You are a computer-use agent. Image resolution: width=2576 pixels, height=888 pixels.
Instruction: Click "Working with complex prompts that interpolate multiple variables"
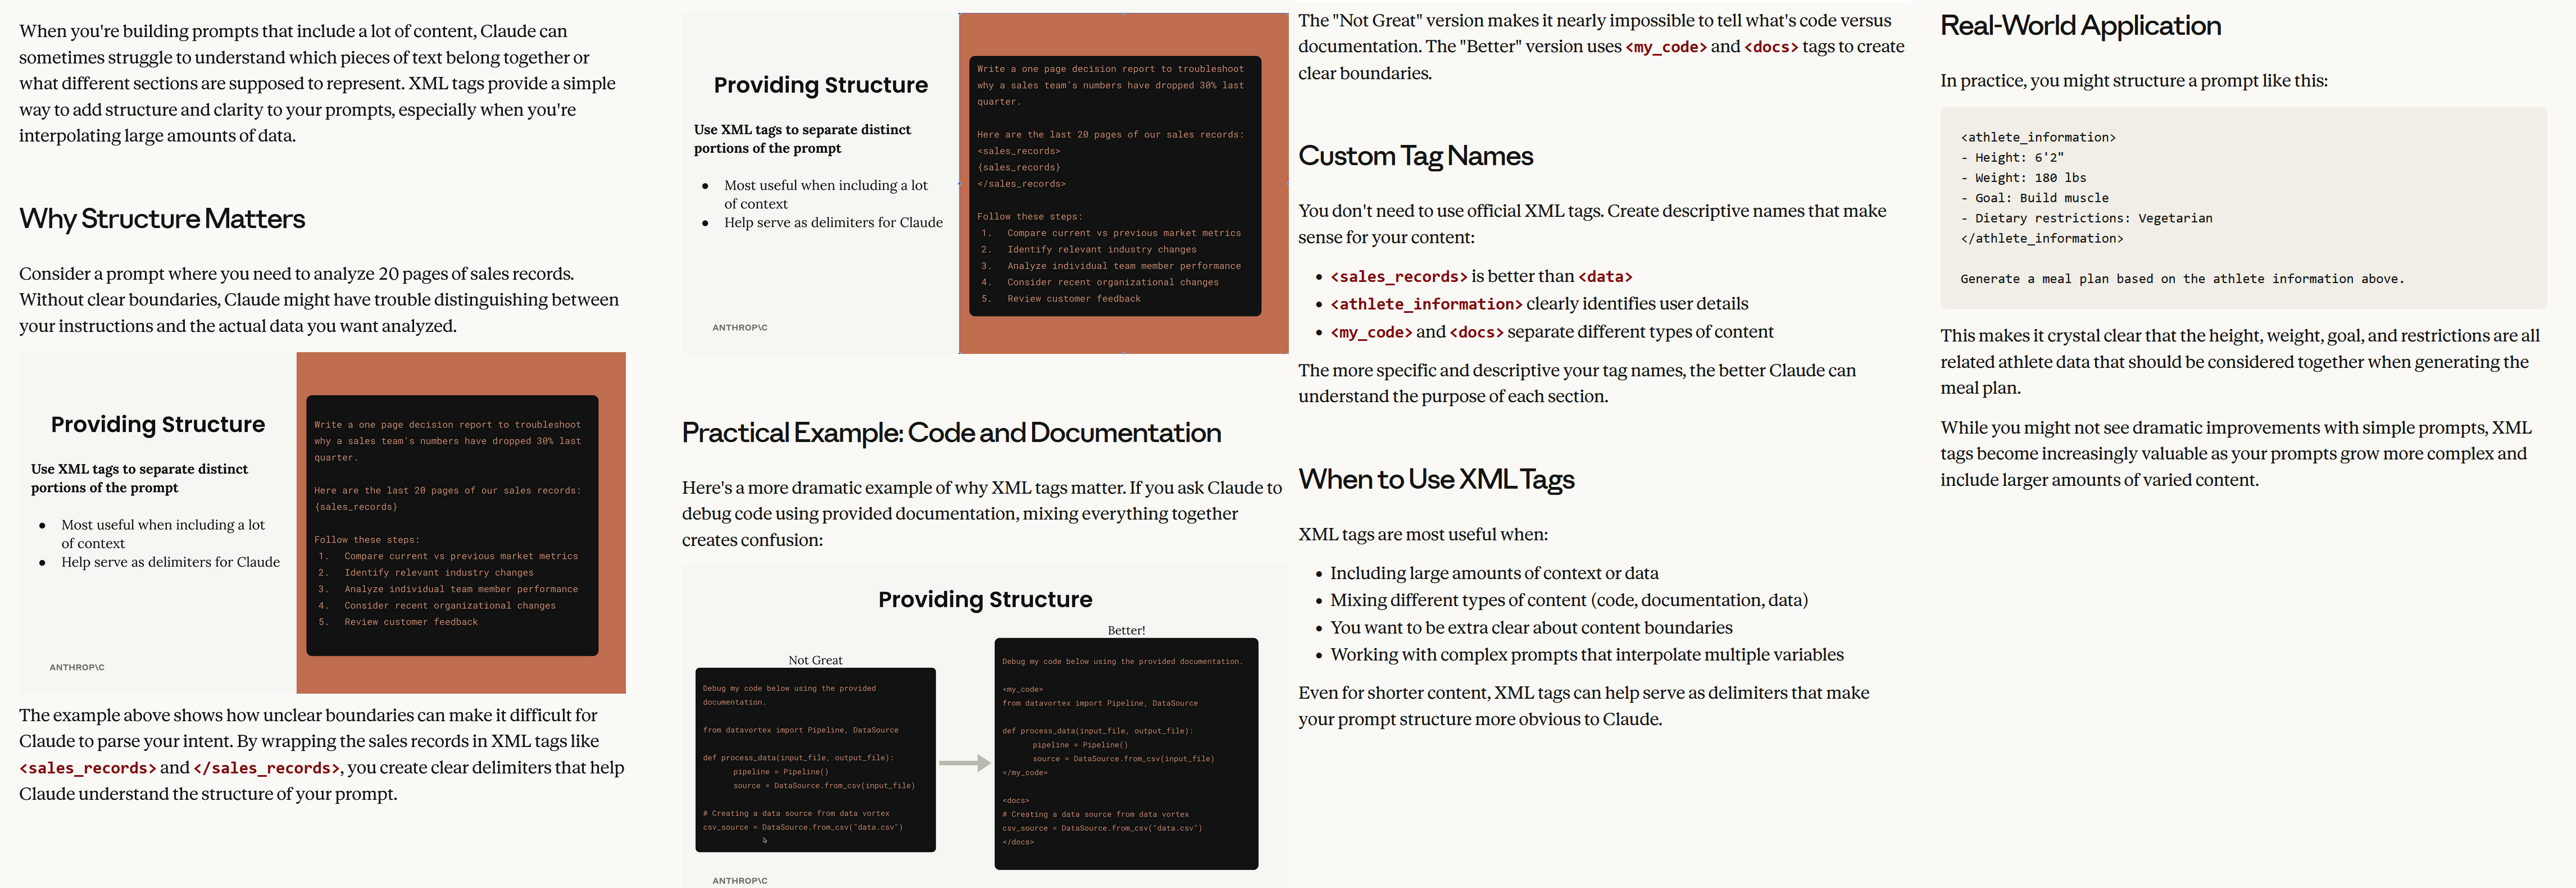click(1587, 655)
